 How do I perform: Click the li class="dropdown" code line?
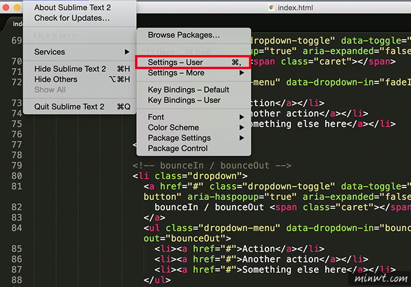click(x=190, y=176)
